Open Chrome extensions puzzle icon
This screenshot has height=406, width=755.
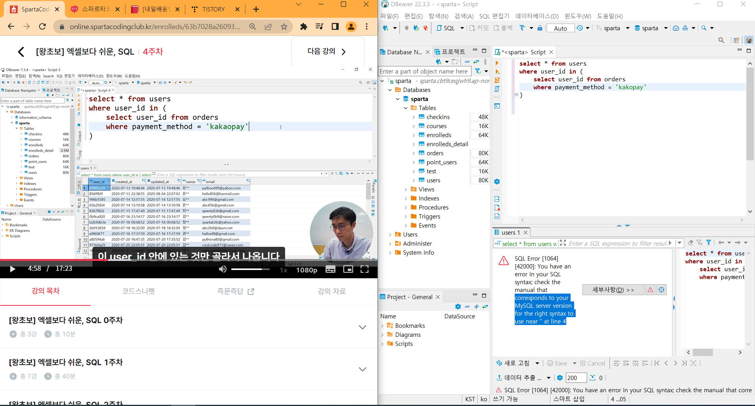click(304, 26)
